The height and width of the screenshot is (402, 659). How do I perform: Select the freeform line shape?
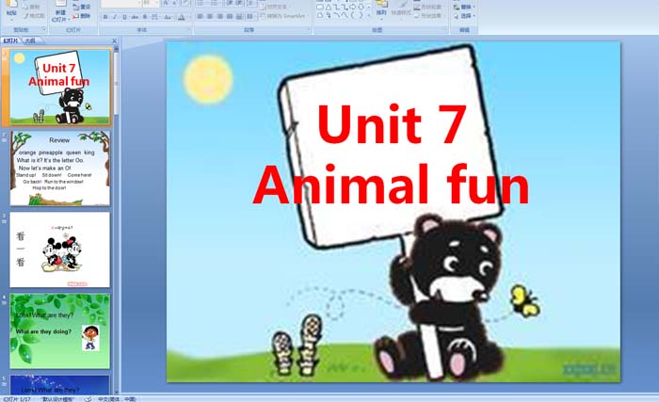[x=346, y=15]
